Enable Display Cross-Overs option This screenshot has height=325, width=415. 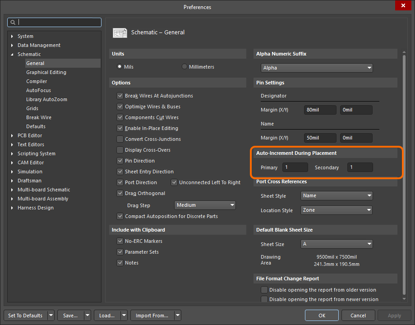pyautogui.click(x=120, y=150)
